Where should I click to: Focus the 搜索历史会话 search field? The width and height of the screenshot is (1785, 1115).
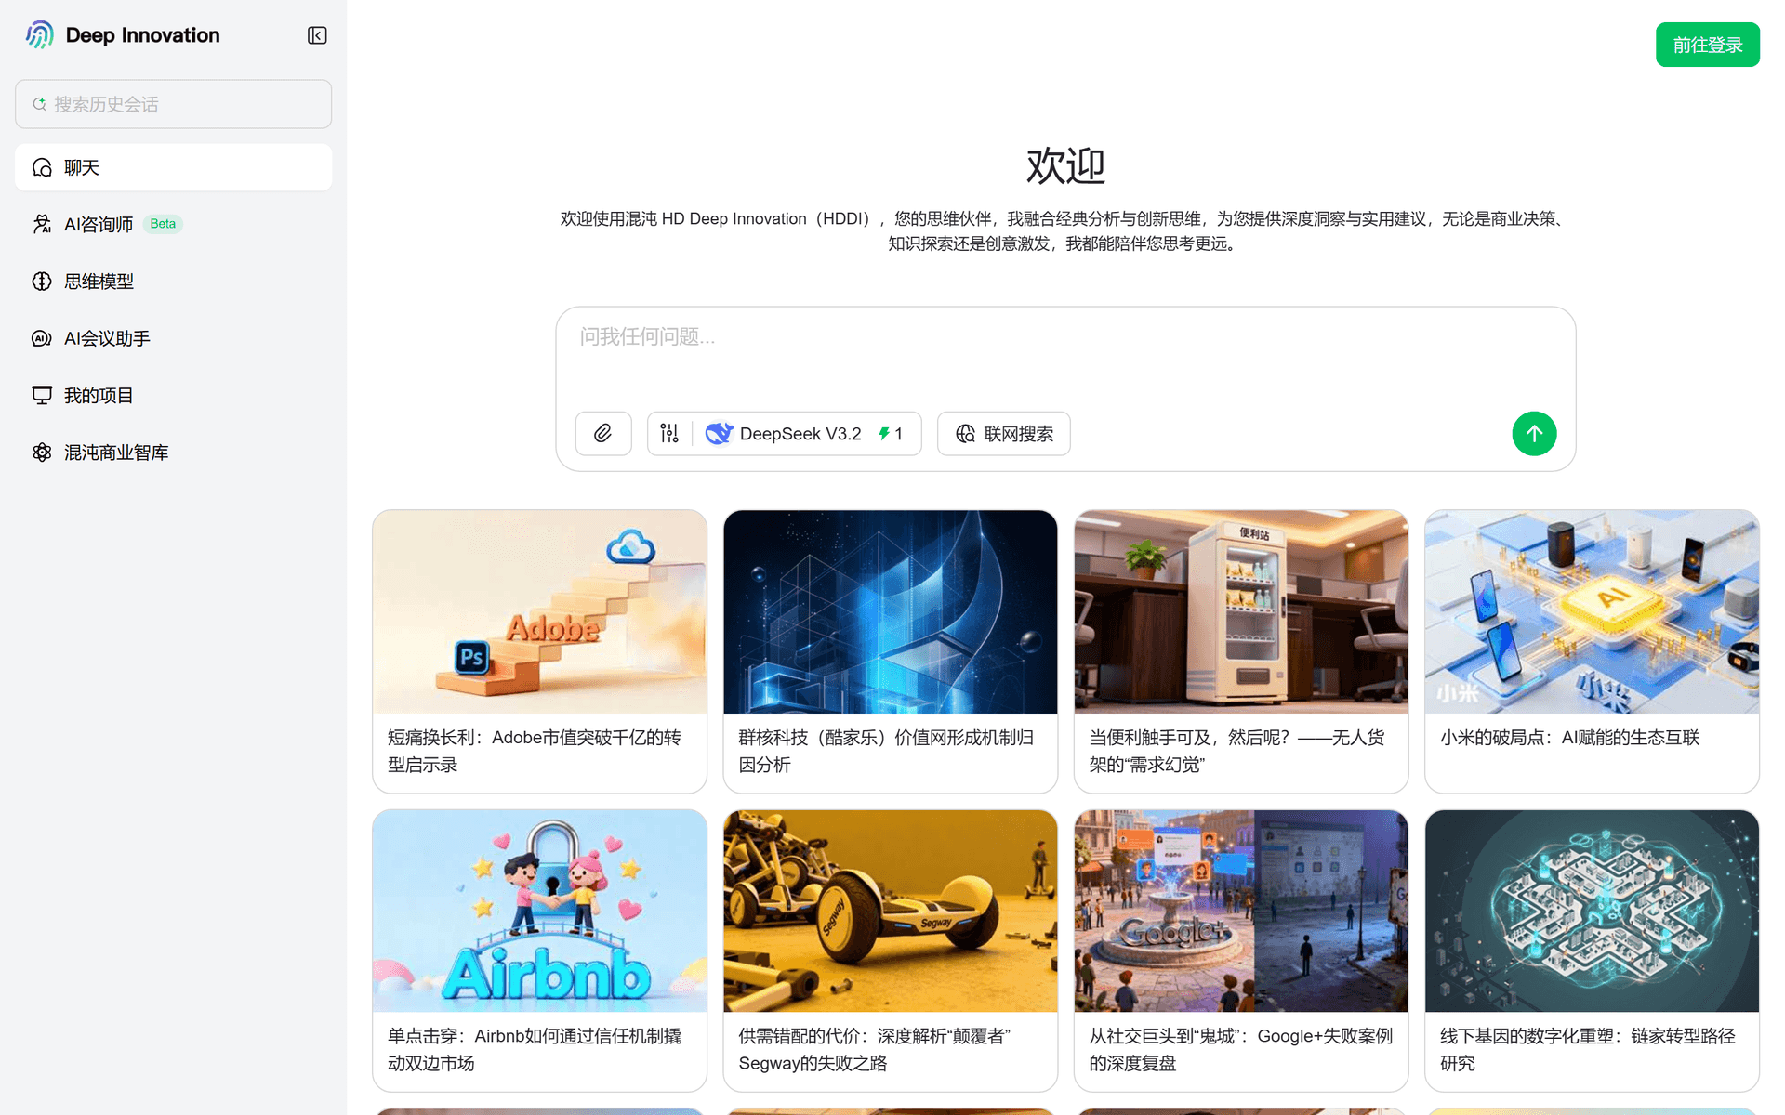pyautogui.click(x=173, y=104)
